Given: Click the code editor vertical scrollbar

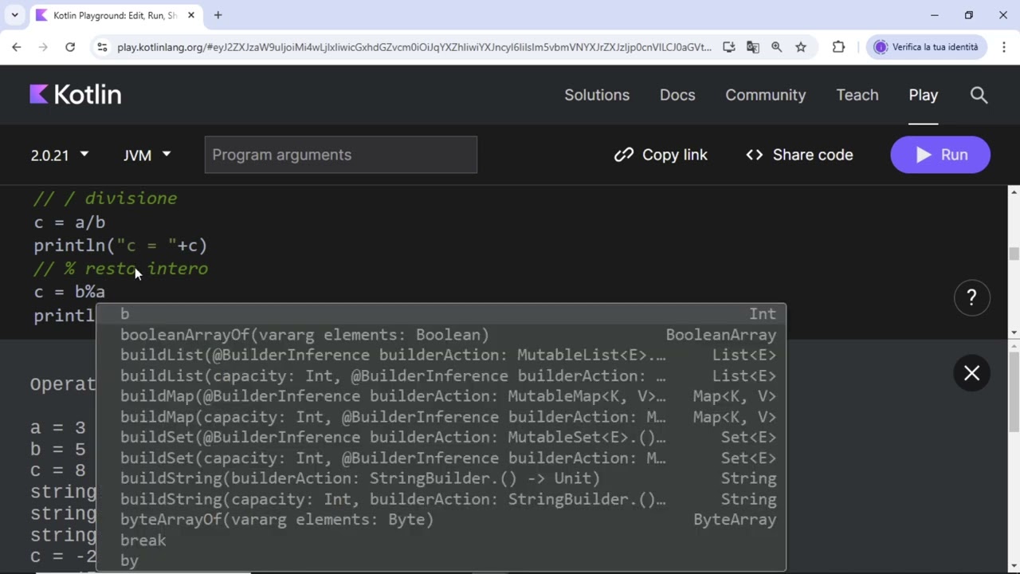Looking at the screenshot, I should 1014,254.
